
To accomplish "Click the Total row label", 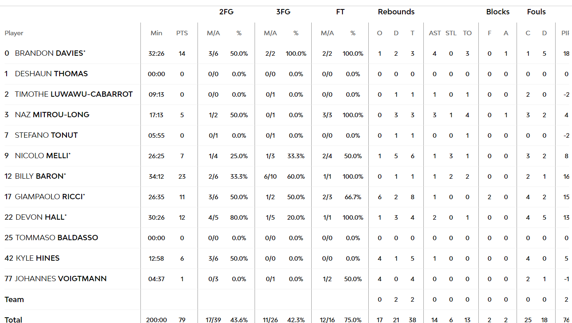I will 14,319.
